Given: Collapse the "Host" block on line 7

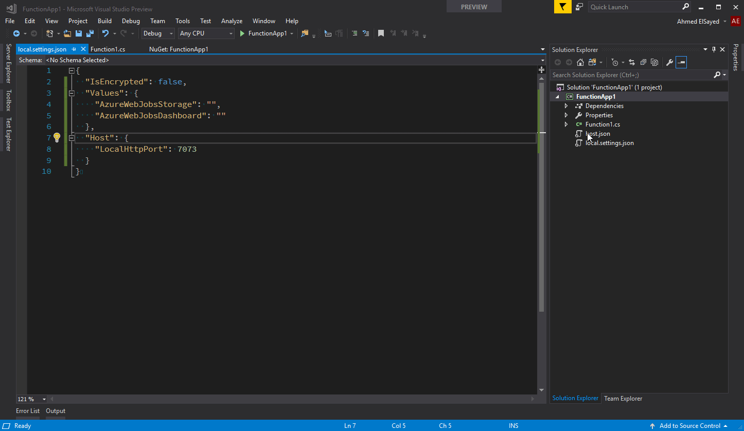Looking at the screenshot, I should [72, 138].
